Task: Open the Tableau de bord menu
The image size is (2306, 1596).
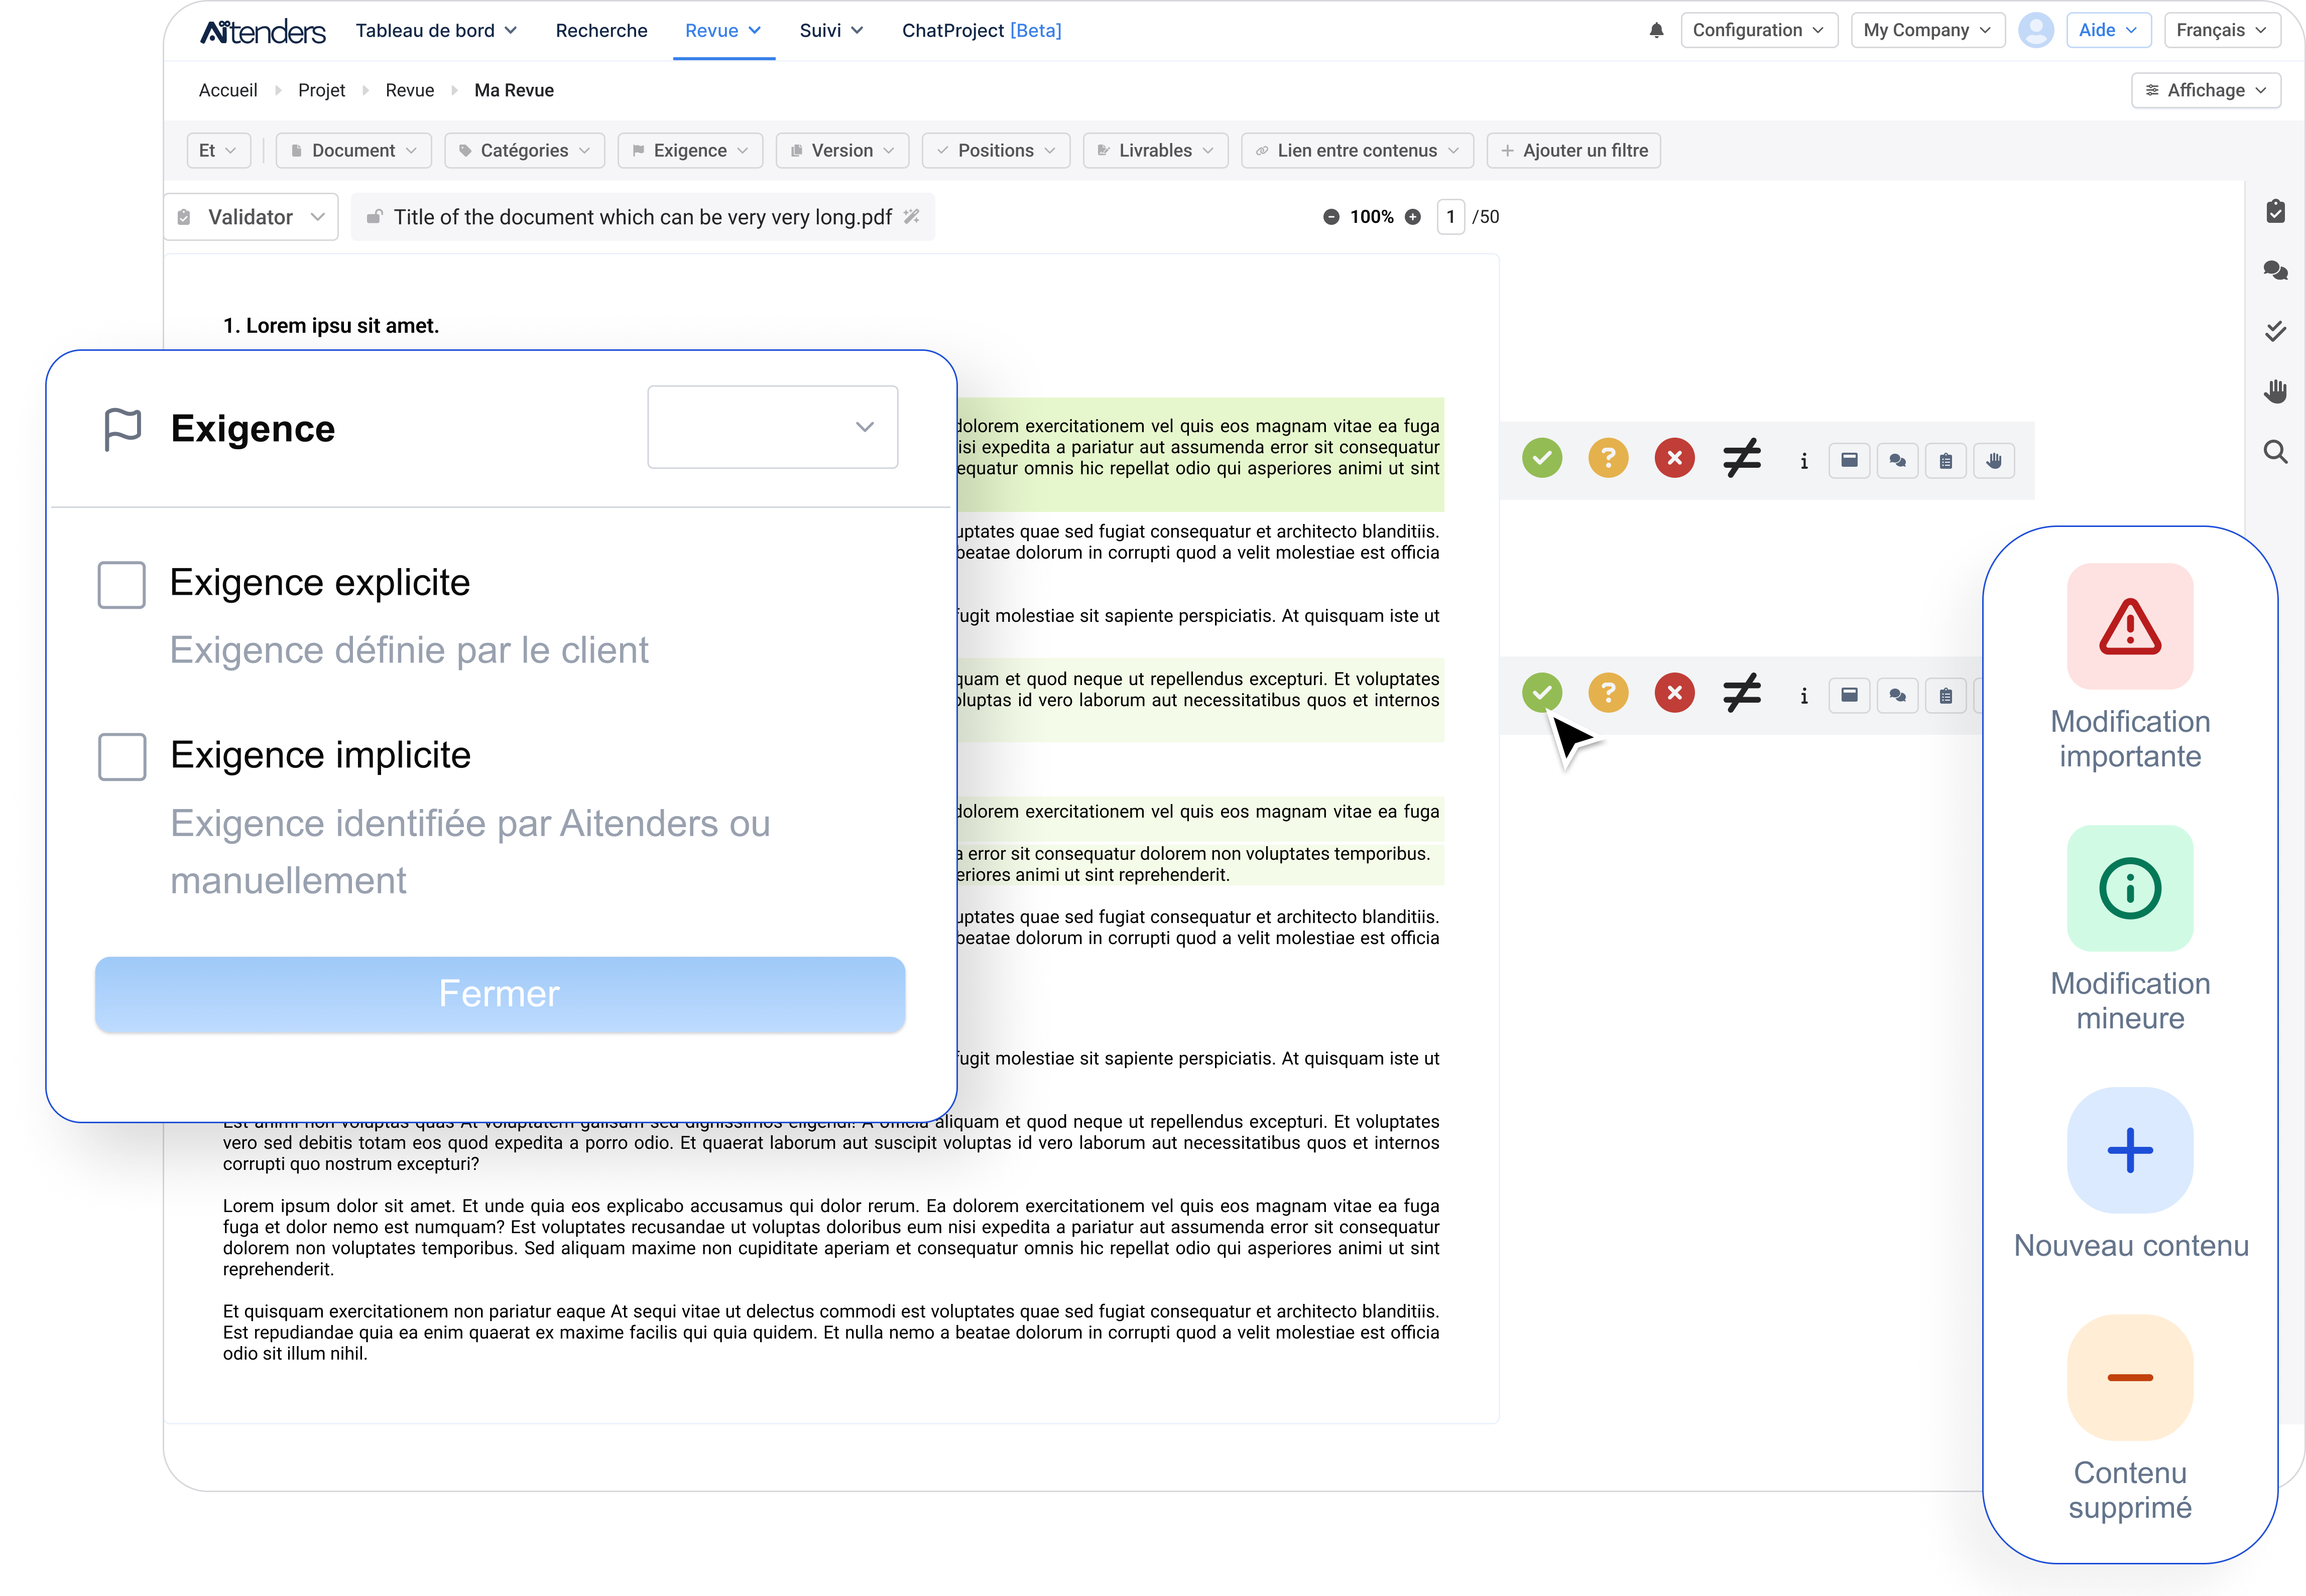Action: [x=435, y=30]
